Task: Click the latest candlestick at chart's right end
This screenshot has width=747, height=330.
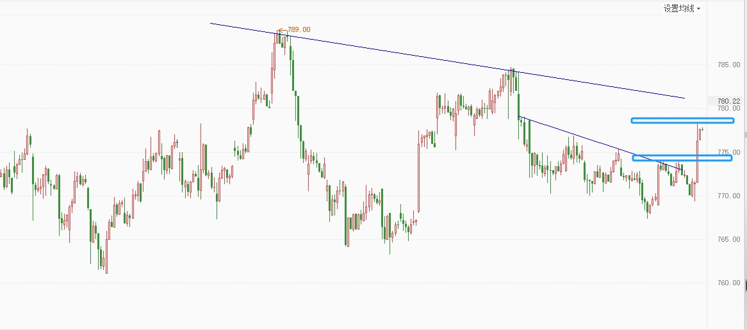Action: click(x=703, y=129)
